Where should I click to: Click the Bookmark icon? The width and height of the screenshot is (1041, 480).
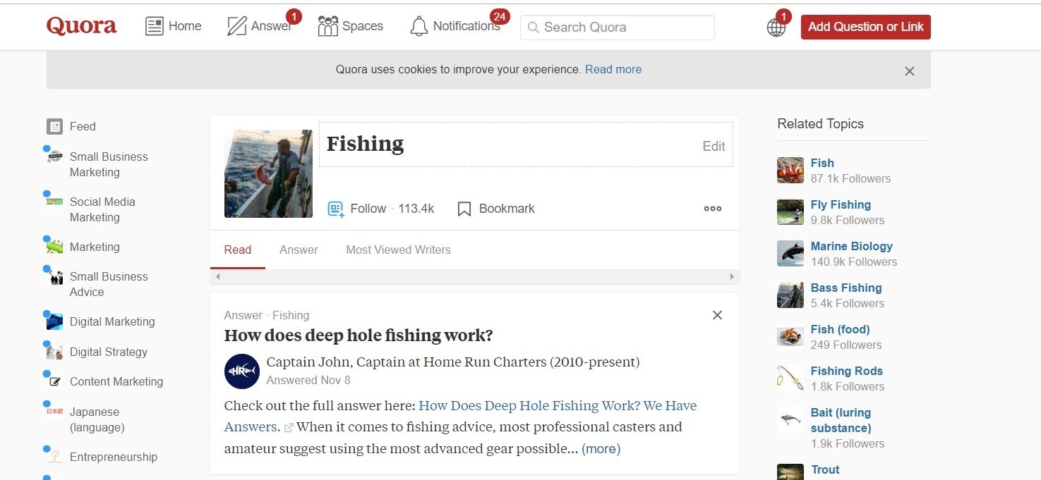[464, 209]
